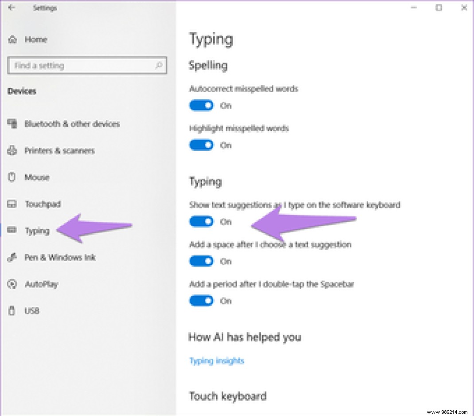The width and height of the screenshot is (474, 416).
Task: Go back using the arrow button
Action: click(x=12, y=7)
